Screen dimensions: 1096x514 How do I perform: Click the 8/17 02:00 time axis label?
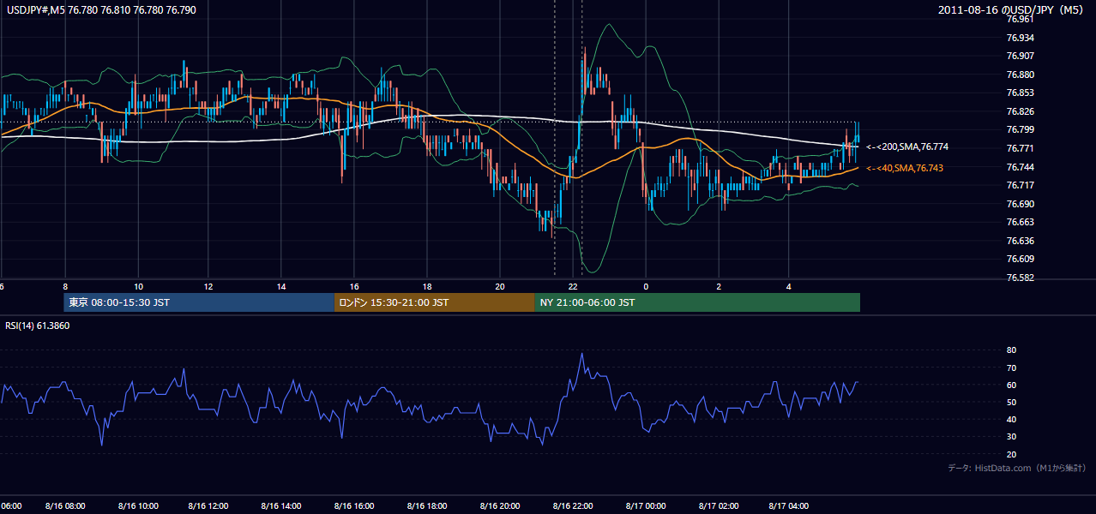click(x=718, y=506)
